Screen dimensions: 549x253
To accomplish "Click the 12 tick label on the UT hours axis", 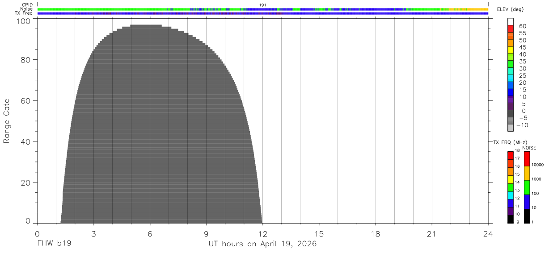I will [262, 234].
